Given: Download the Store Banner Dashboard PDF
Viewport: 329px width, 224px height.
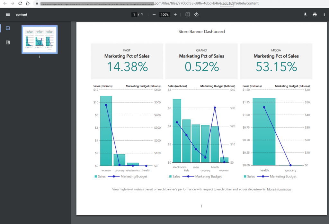Looking at the screenshot, I should coord(305,14).
